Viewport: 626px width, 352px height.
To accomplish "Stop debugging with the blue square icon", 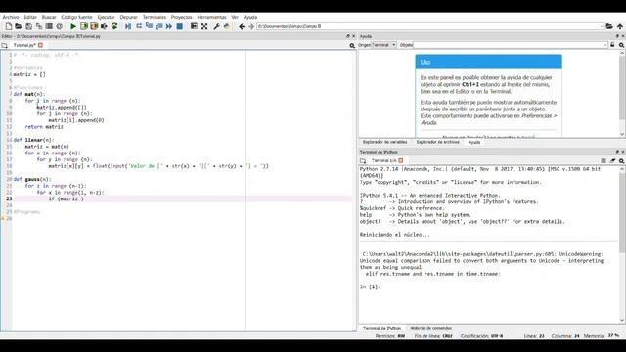I will point(180,26).
